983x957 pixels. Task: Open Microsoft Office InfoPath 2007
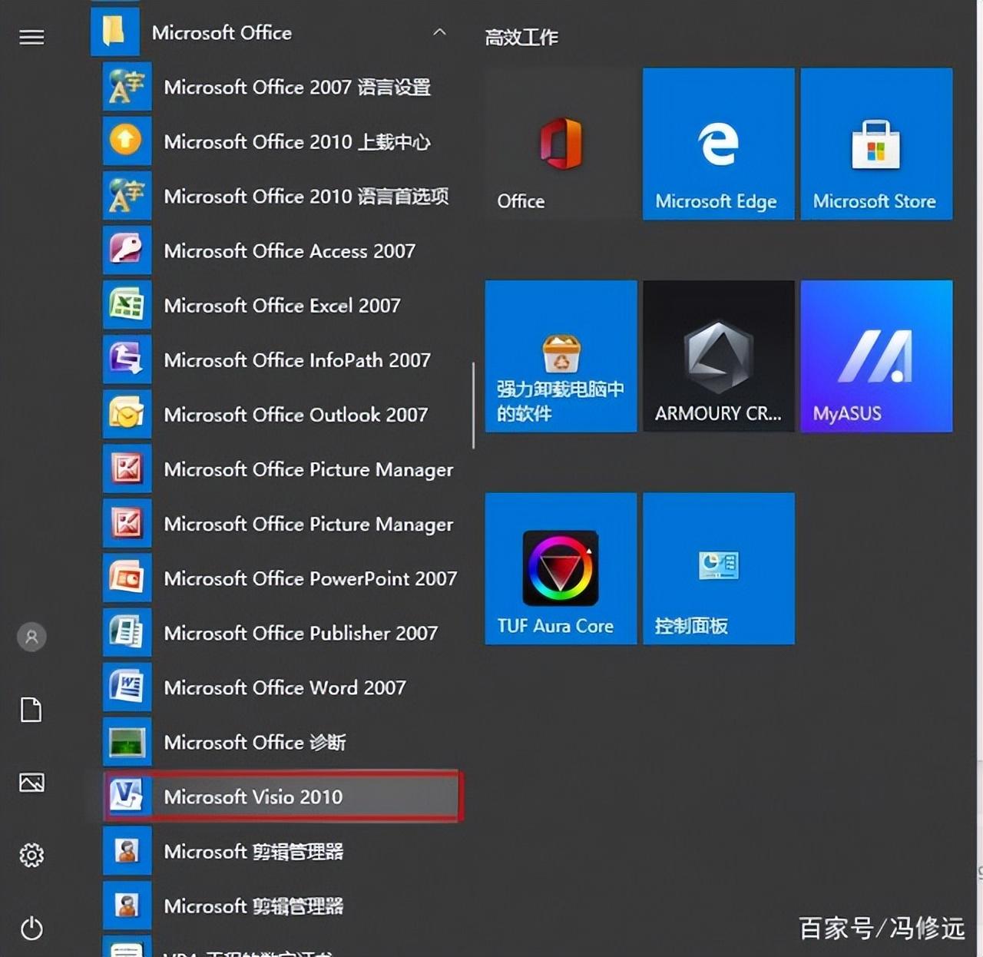point(296,360)
